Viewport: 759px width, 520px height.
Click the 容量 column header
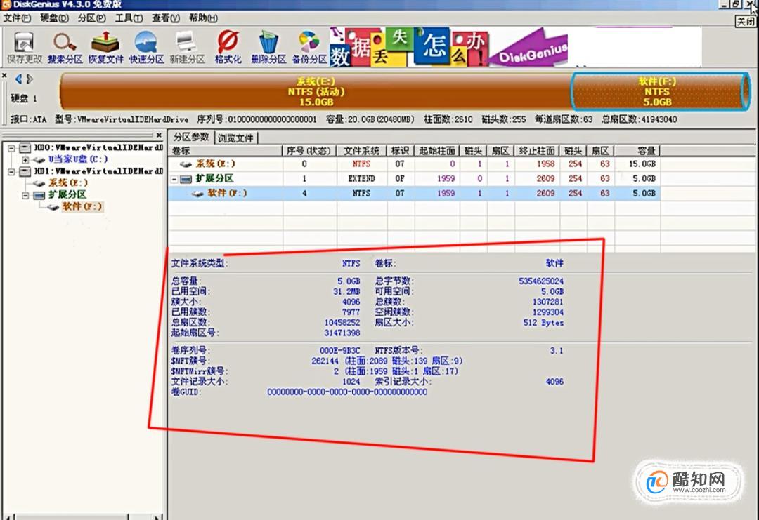[x=637, y=151]
